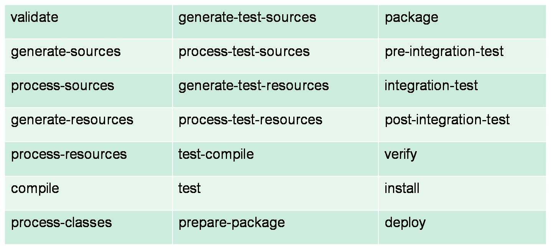Select the pre-integration-test cell
Viewport: 551px width, 249px height.
(x=444, y=51)
